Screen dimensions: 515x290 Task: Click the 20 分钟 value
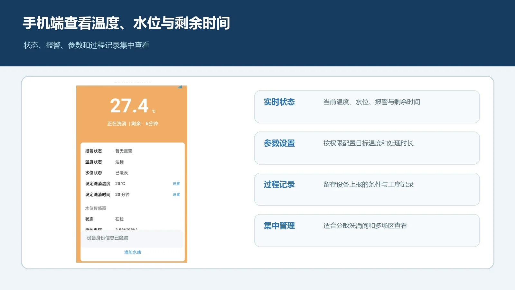click(x=122, y=195)
